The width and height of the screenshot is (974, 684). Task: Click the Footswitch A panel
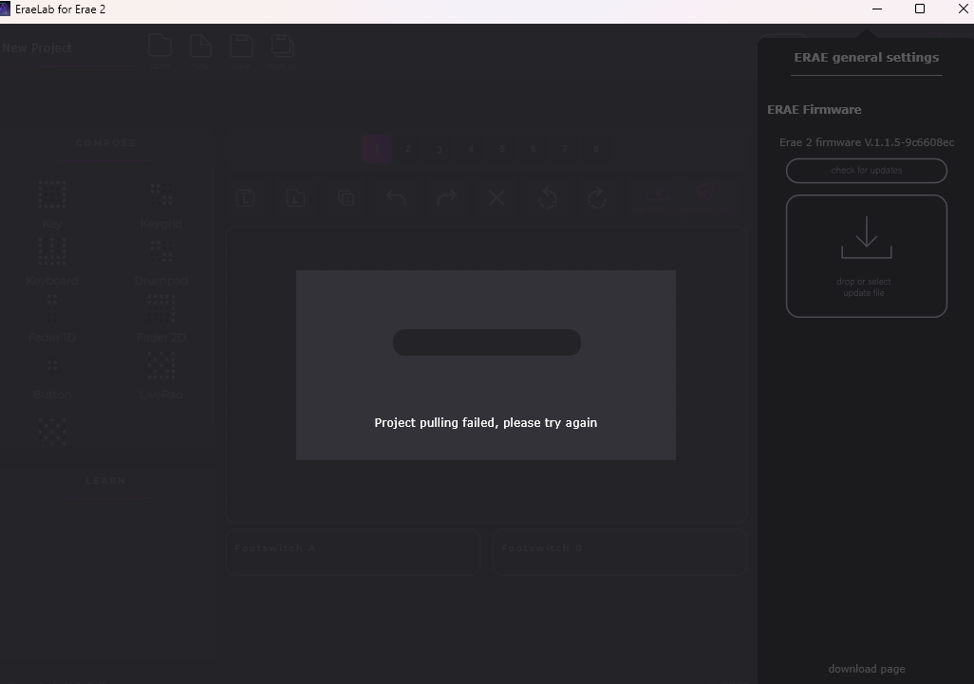click(x=353, y=551)
